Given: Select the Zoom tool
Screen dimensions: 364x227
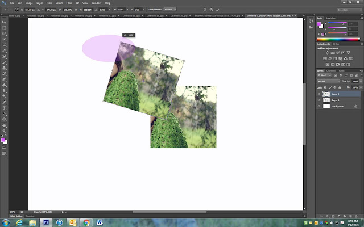Looking at the screenshot, I should 4,131.
